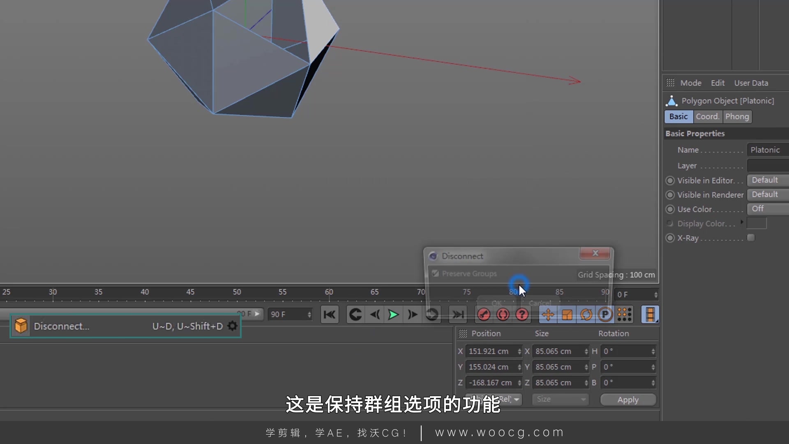The width and height of the screenshot is (789, 444).
Task: Open the Basic tab dropdown
Action: pos(678,116)
